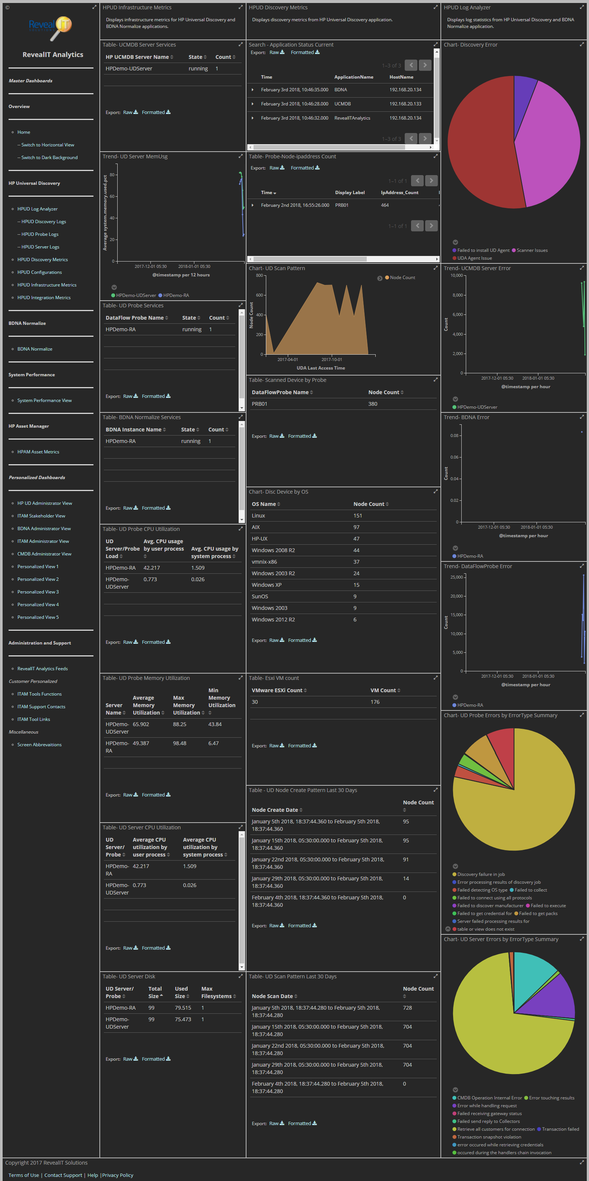
Task: Maximize Chart- UD Probe Errors by ErrorType panel
Action: (582, 715)
